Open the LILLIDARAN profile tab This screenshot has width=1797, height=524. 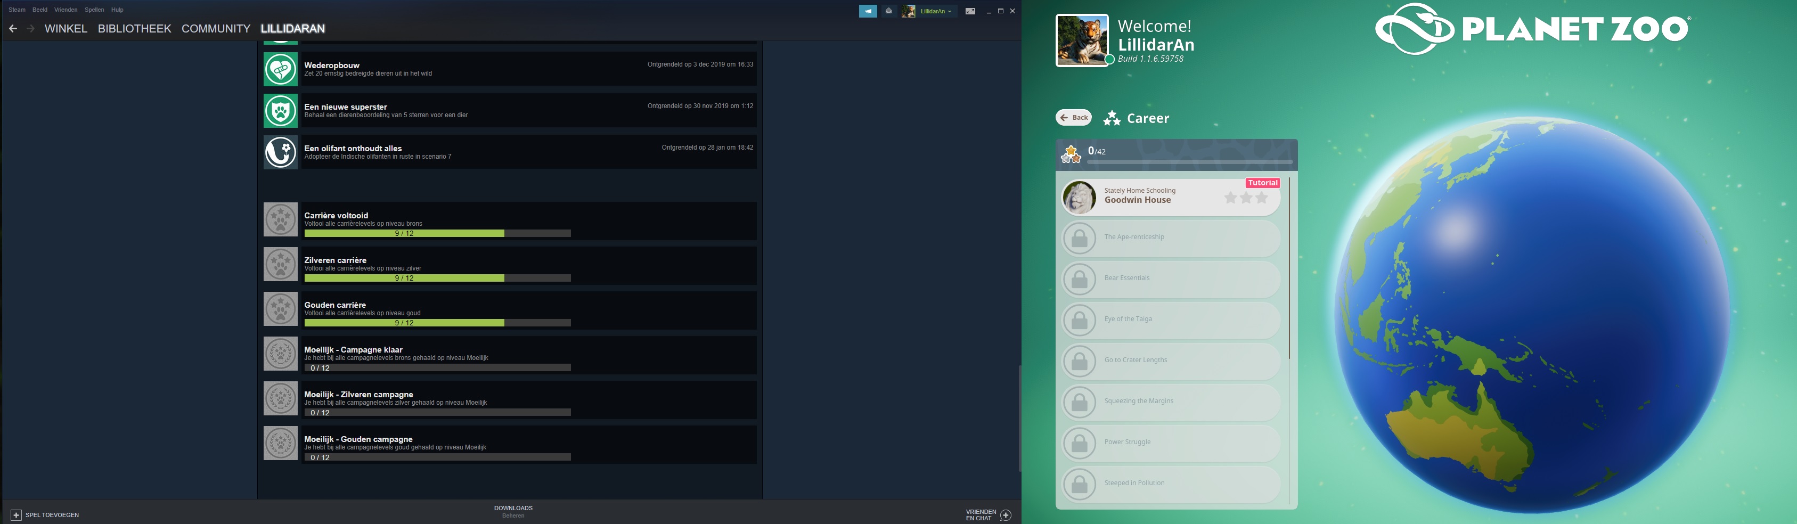[292, 29]
